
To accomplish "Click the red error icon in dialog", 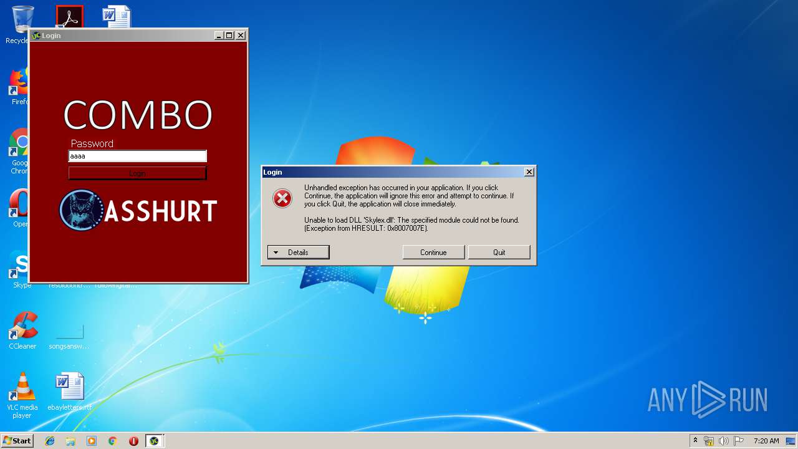I will click(282, 198).
